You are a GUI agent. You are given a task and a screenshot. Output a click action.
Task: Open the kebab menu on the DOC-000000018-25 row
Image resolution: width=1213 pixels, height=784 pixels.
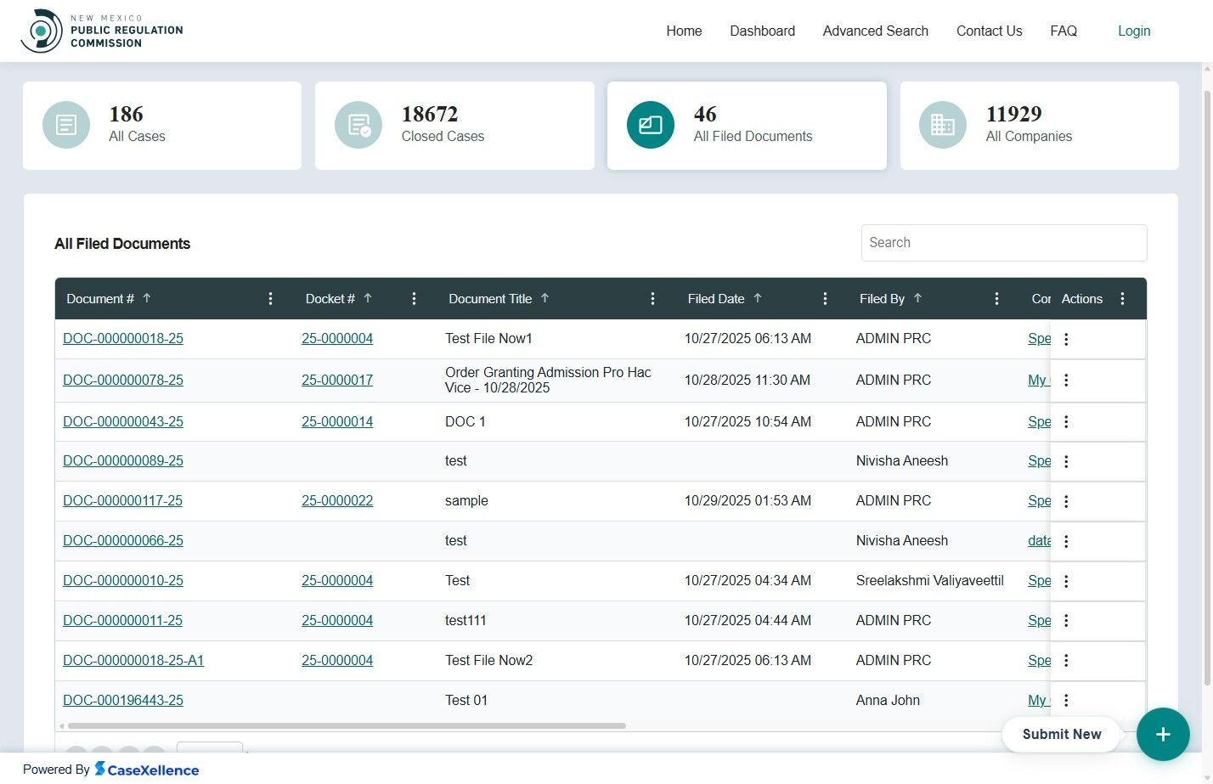pyautogui.click(x=1066, y=338)
